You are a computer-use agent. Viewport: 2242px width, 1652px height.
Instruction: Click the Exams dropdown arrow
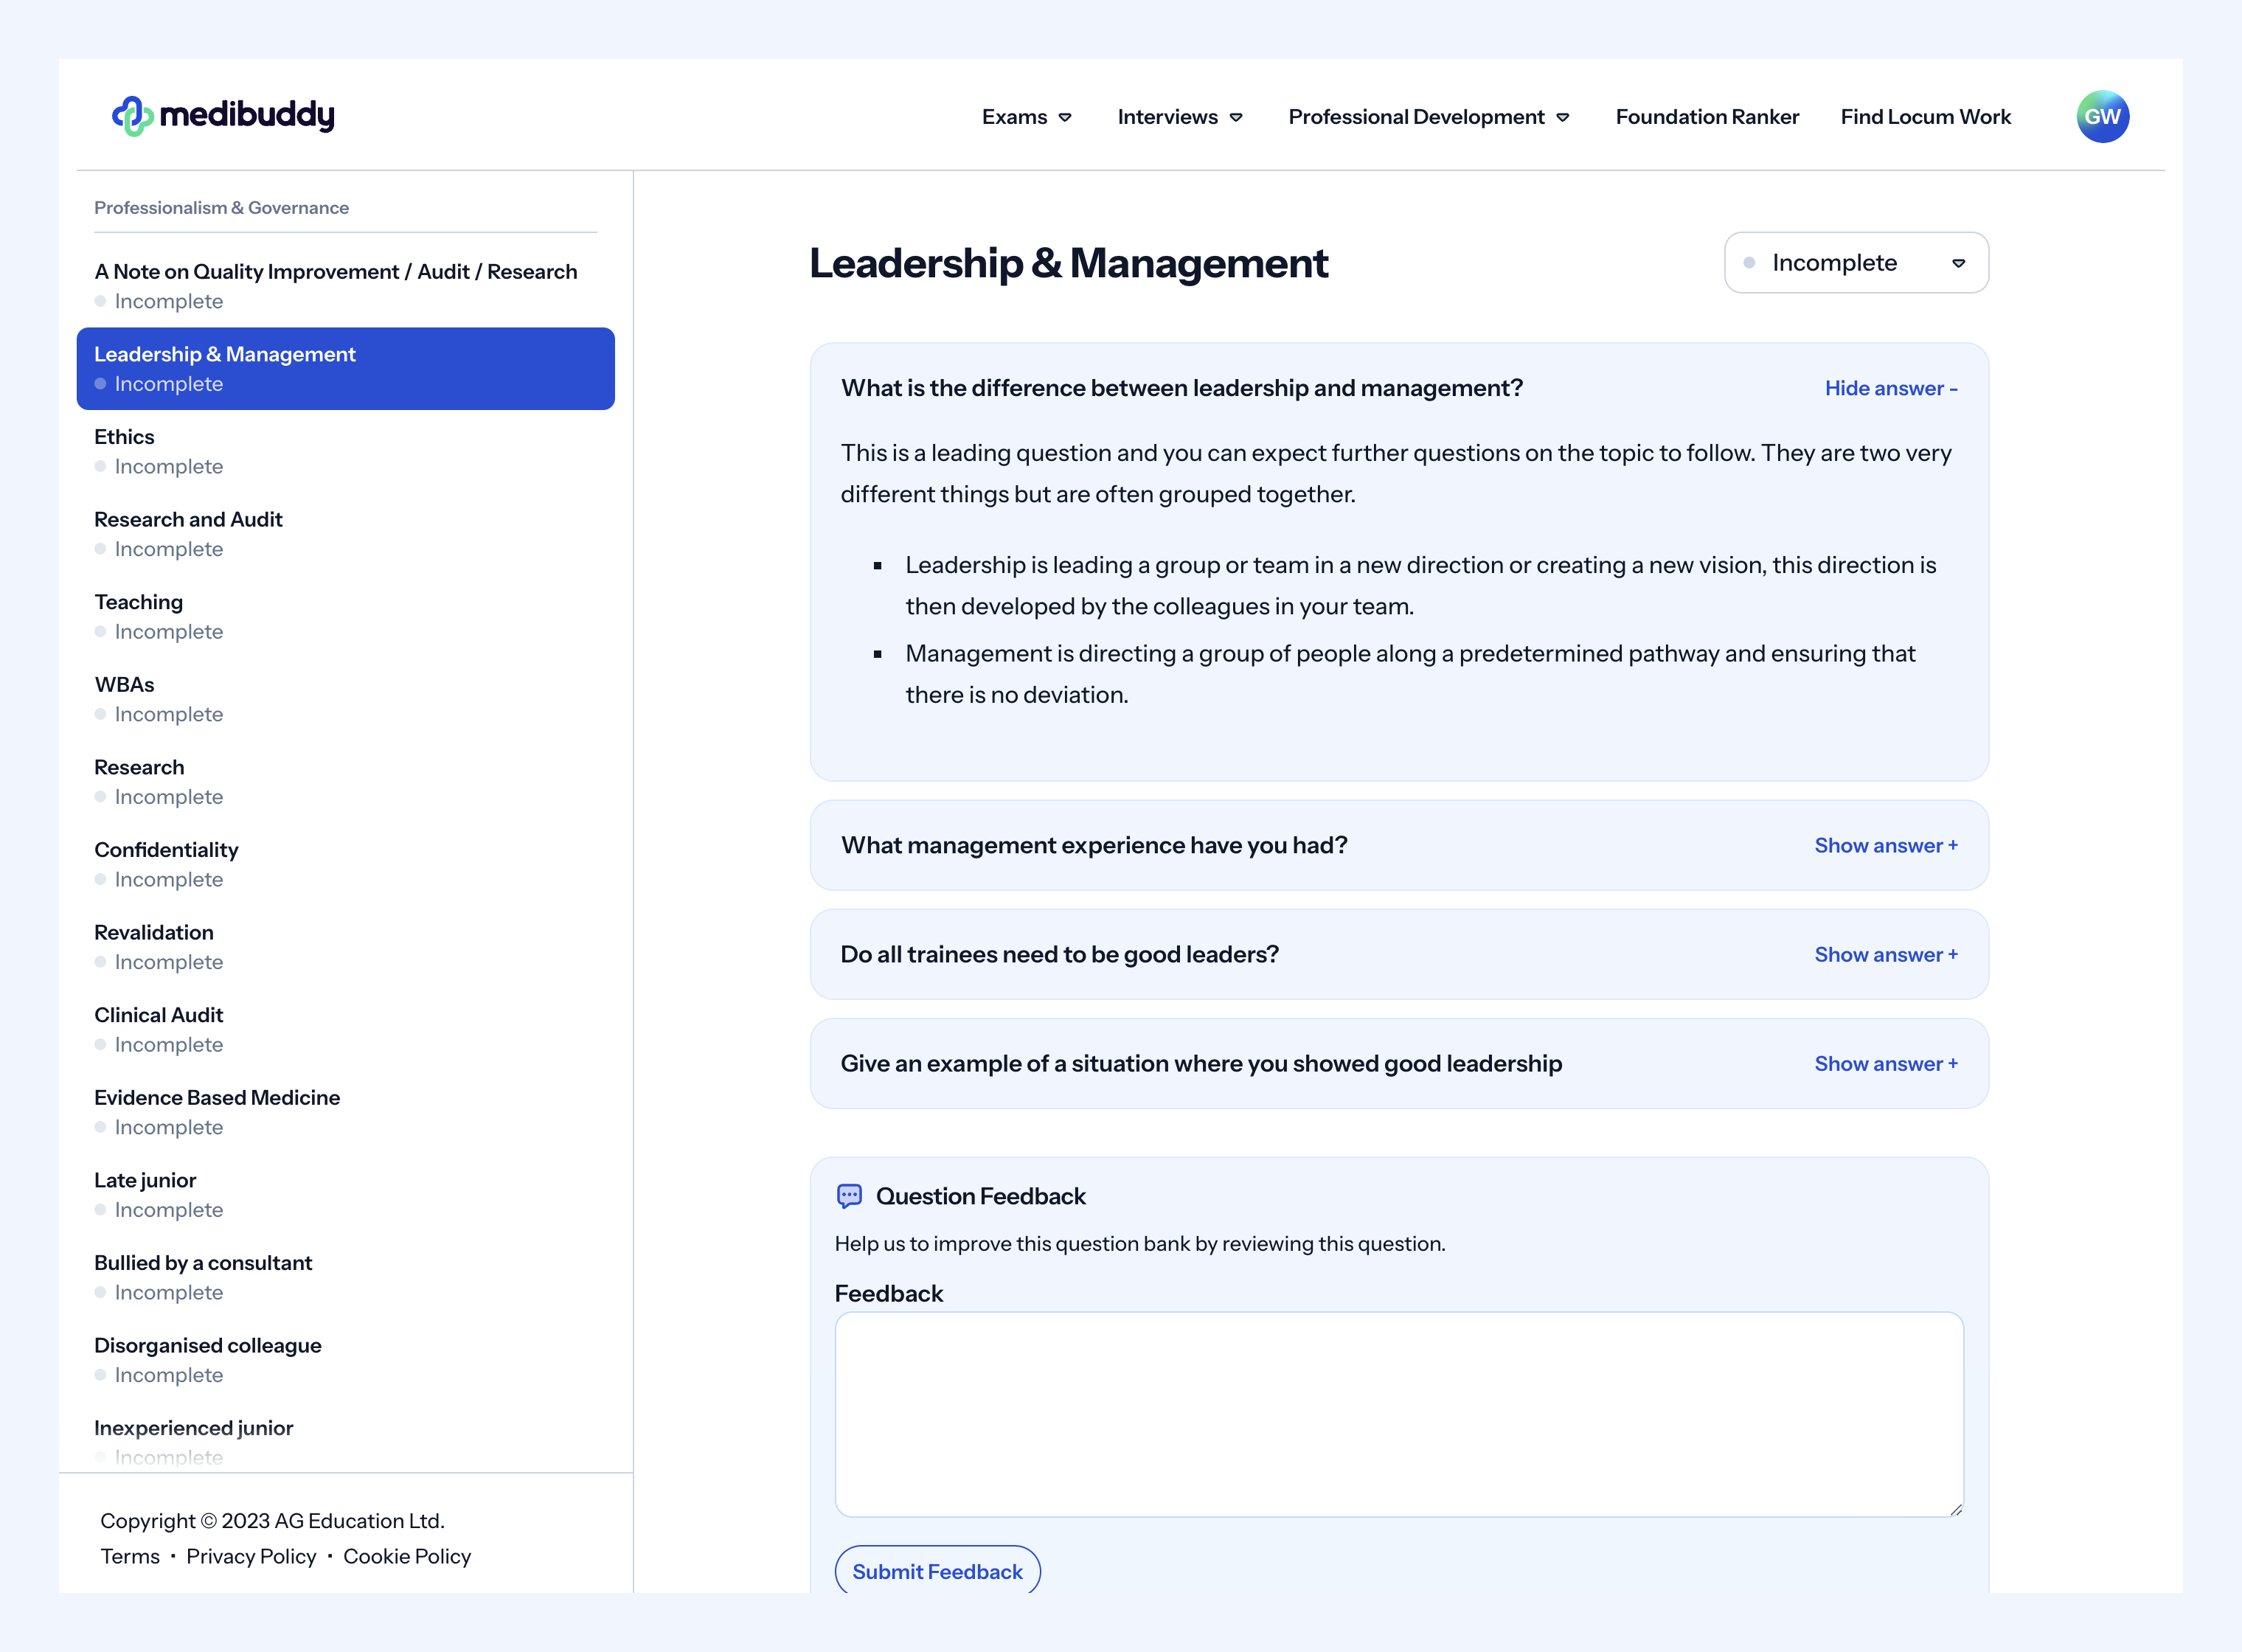point(1065,117)
